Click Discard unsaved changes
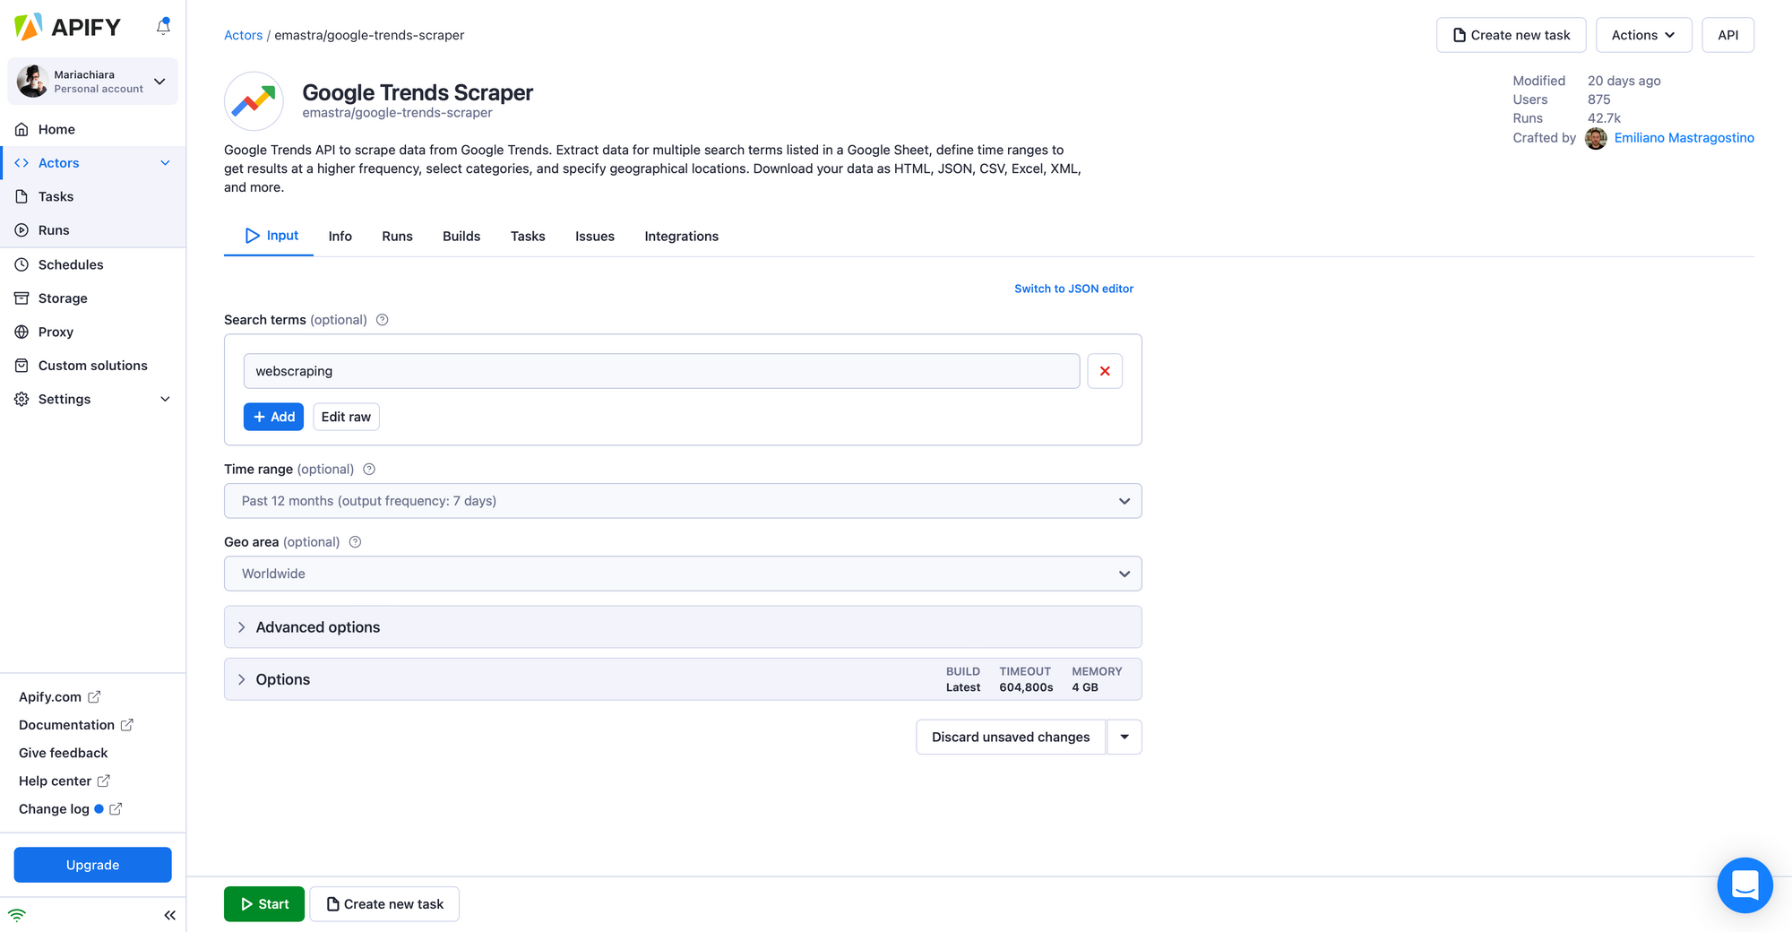The height and width of the screenshot is (932, 1792). 1011,737
